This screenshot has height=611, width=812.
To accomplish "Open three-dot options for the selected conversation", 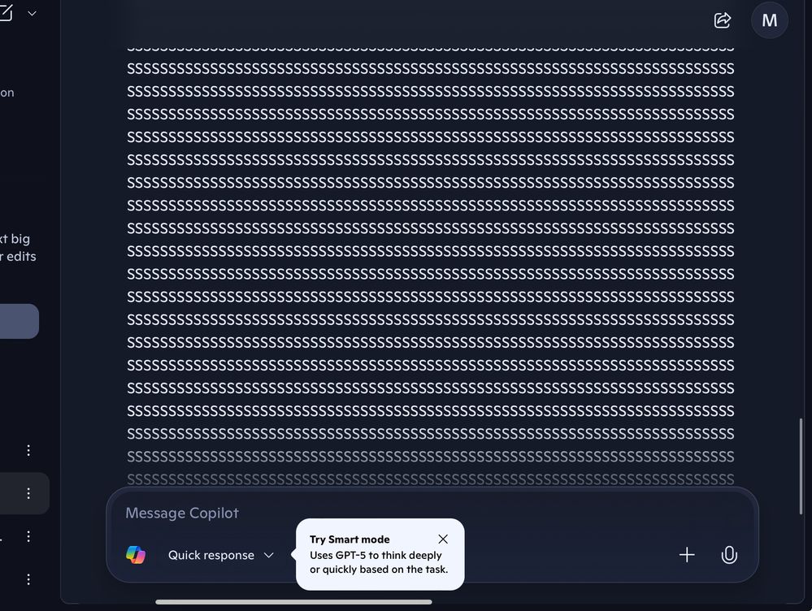I will 28,493.
